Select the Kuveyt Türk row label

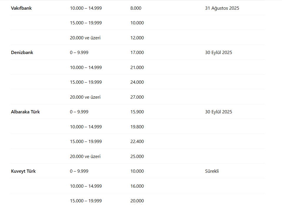point(23,171)
